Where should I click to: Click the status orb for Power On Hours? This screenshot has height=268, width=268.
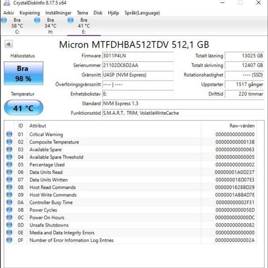coord(9,217)
